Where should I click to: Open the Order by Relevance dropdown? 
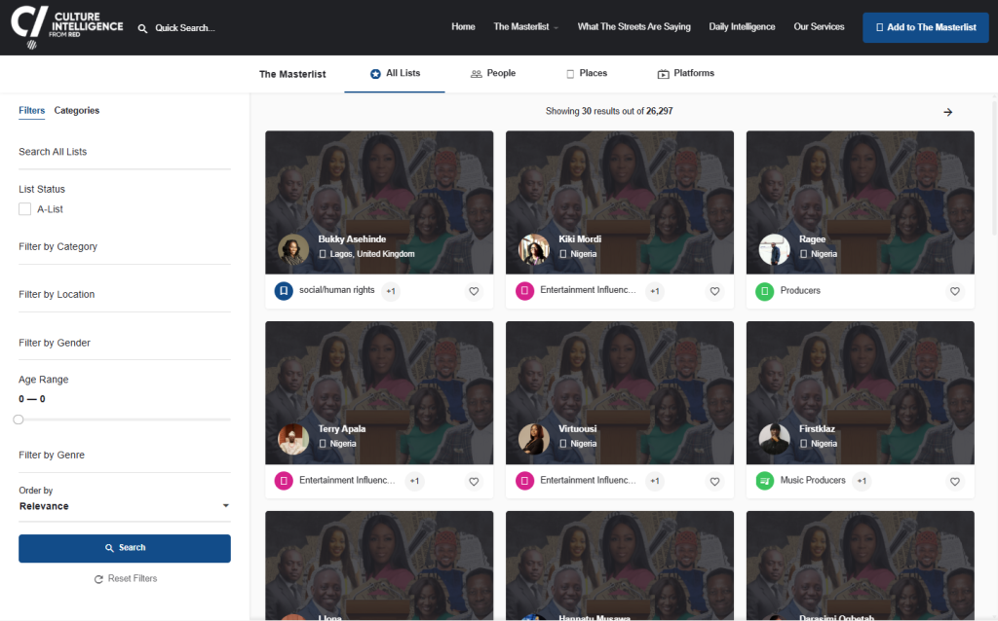point(125,506)
